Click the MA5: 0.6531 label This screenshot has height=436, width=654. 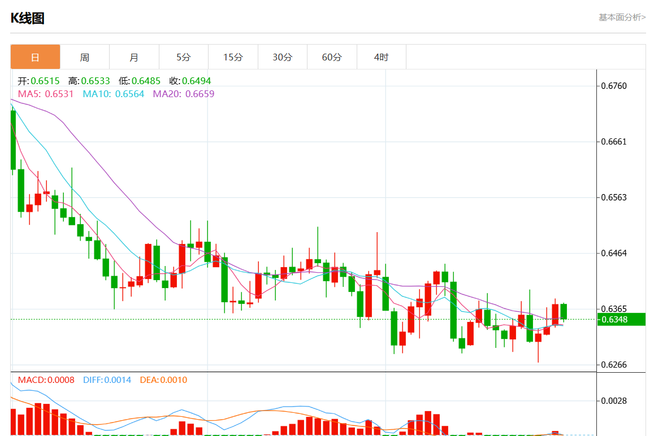[45, 94]
